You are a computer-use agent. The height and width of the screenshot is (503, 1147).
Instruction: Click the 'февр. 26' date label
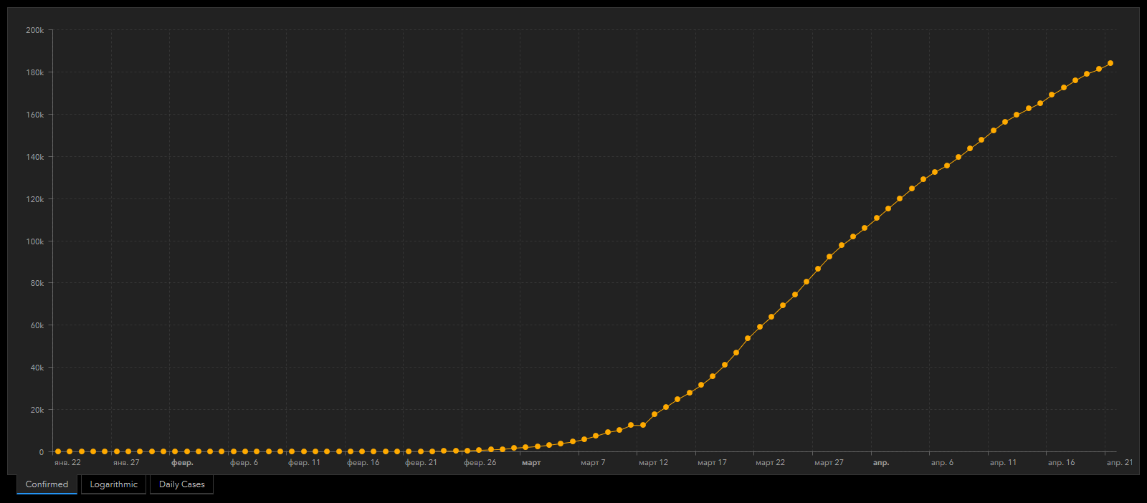click(480, 463)
